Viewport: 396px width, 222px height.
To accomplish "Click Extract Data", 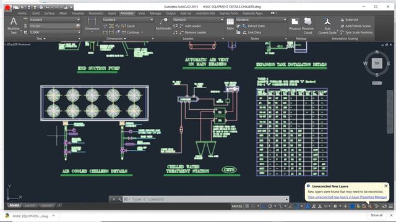I will [x=254, y=26].
